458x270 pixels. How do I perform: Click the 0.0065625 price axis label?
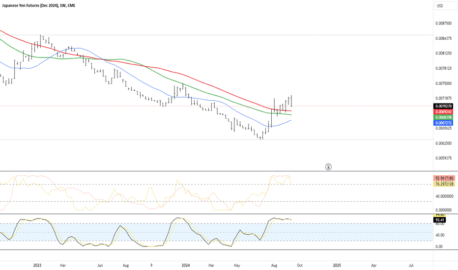[x=443, y=128]
